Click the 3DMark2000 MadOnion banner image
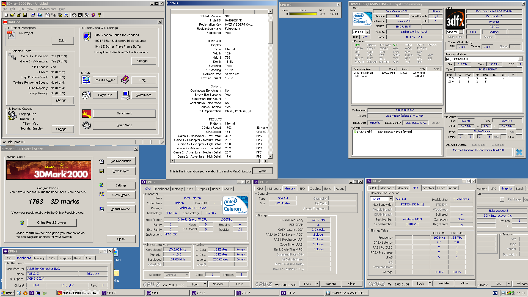The image size is (528, 297). click(x=49, y=170)
